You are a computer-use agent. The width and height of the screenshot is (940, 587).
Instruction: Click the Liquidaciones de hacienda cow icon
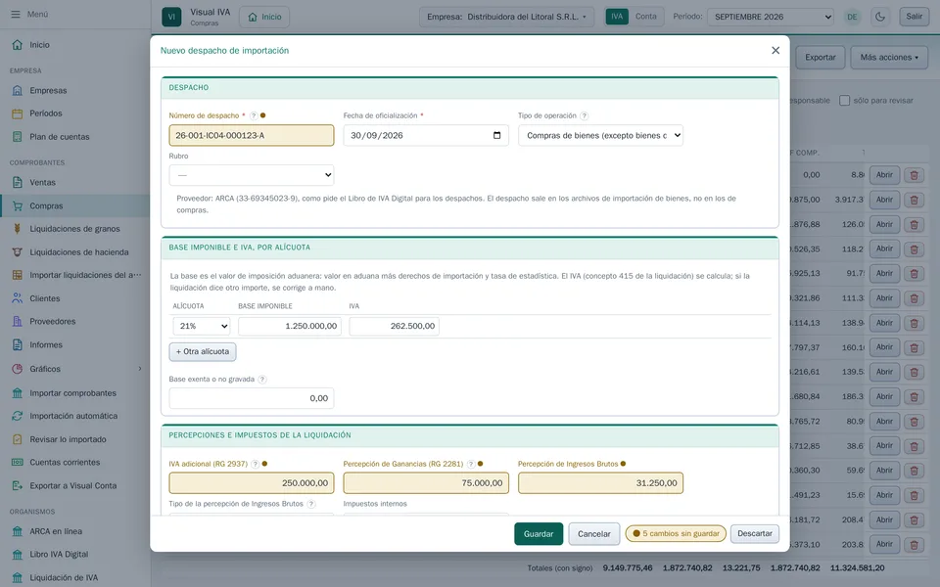(18, 252)
